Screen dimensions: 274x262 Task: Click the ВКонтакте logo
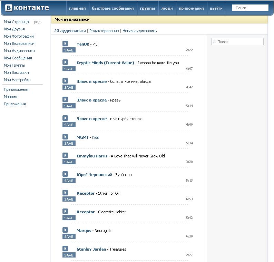coord(27,8)
